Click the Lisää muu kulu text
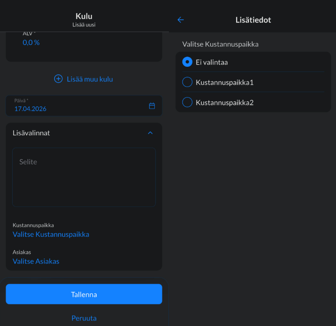 point(90,79)
